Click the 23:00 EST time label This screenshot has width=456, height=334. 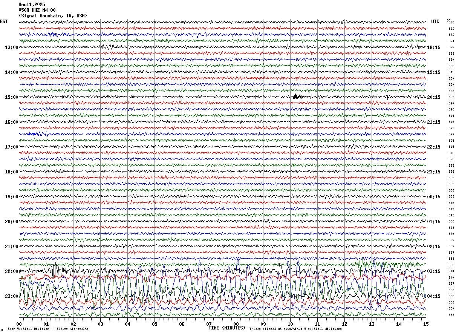click(x=11, y=296)
